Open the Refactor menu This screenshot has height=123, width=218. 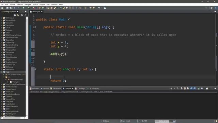tap(20, 4)
